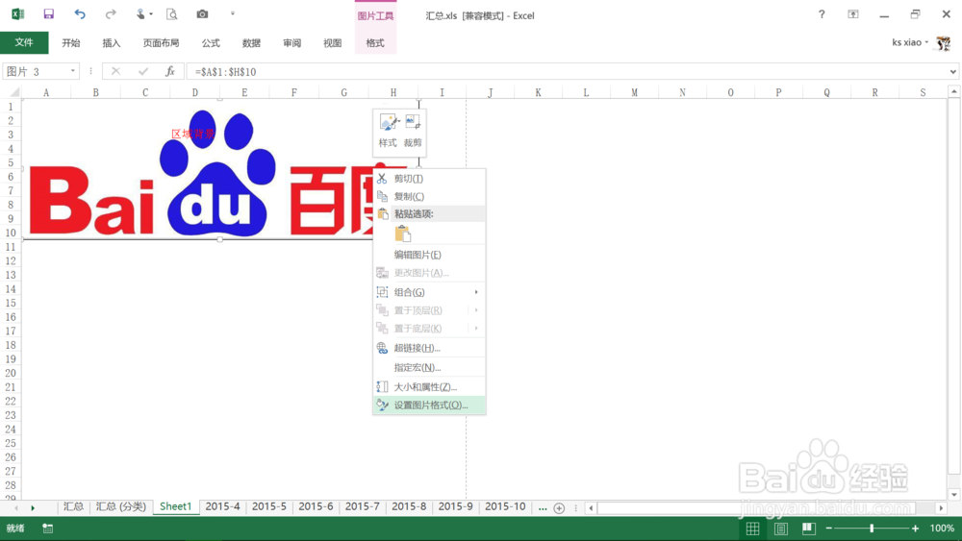Open the Customize Quick Access Toolbar dropdown
The image size is (962, 541).
tap(233, 14)
